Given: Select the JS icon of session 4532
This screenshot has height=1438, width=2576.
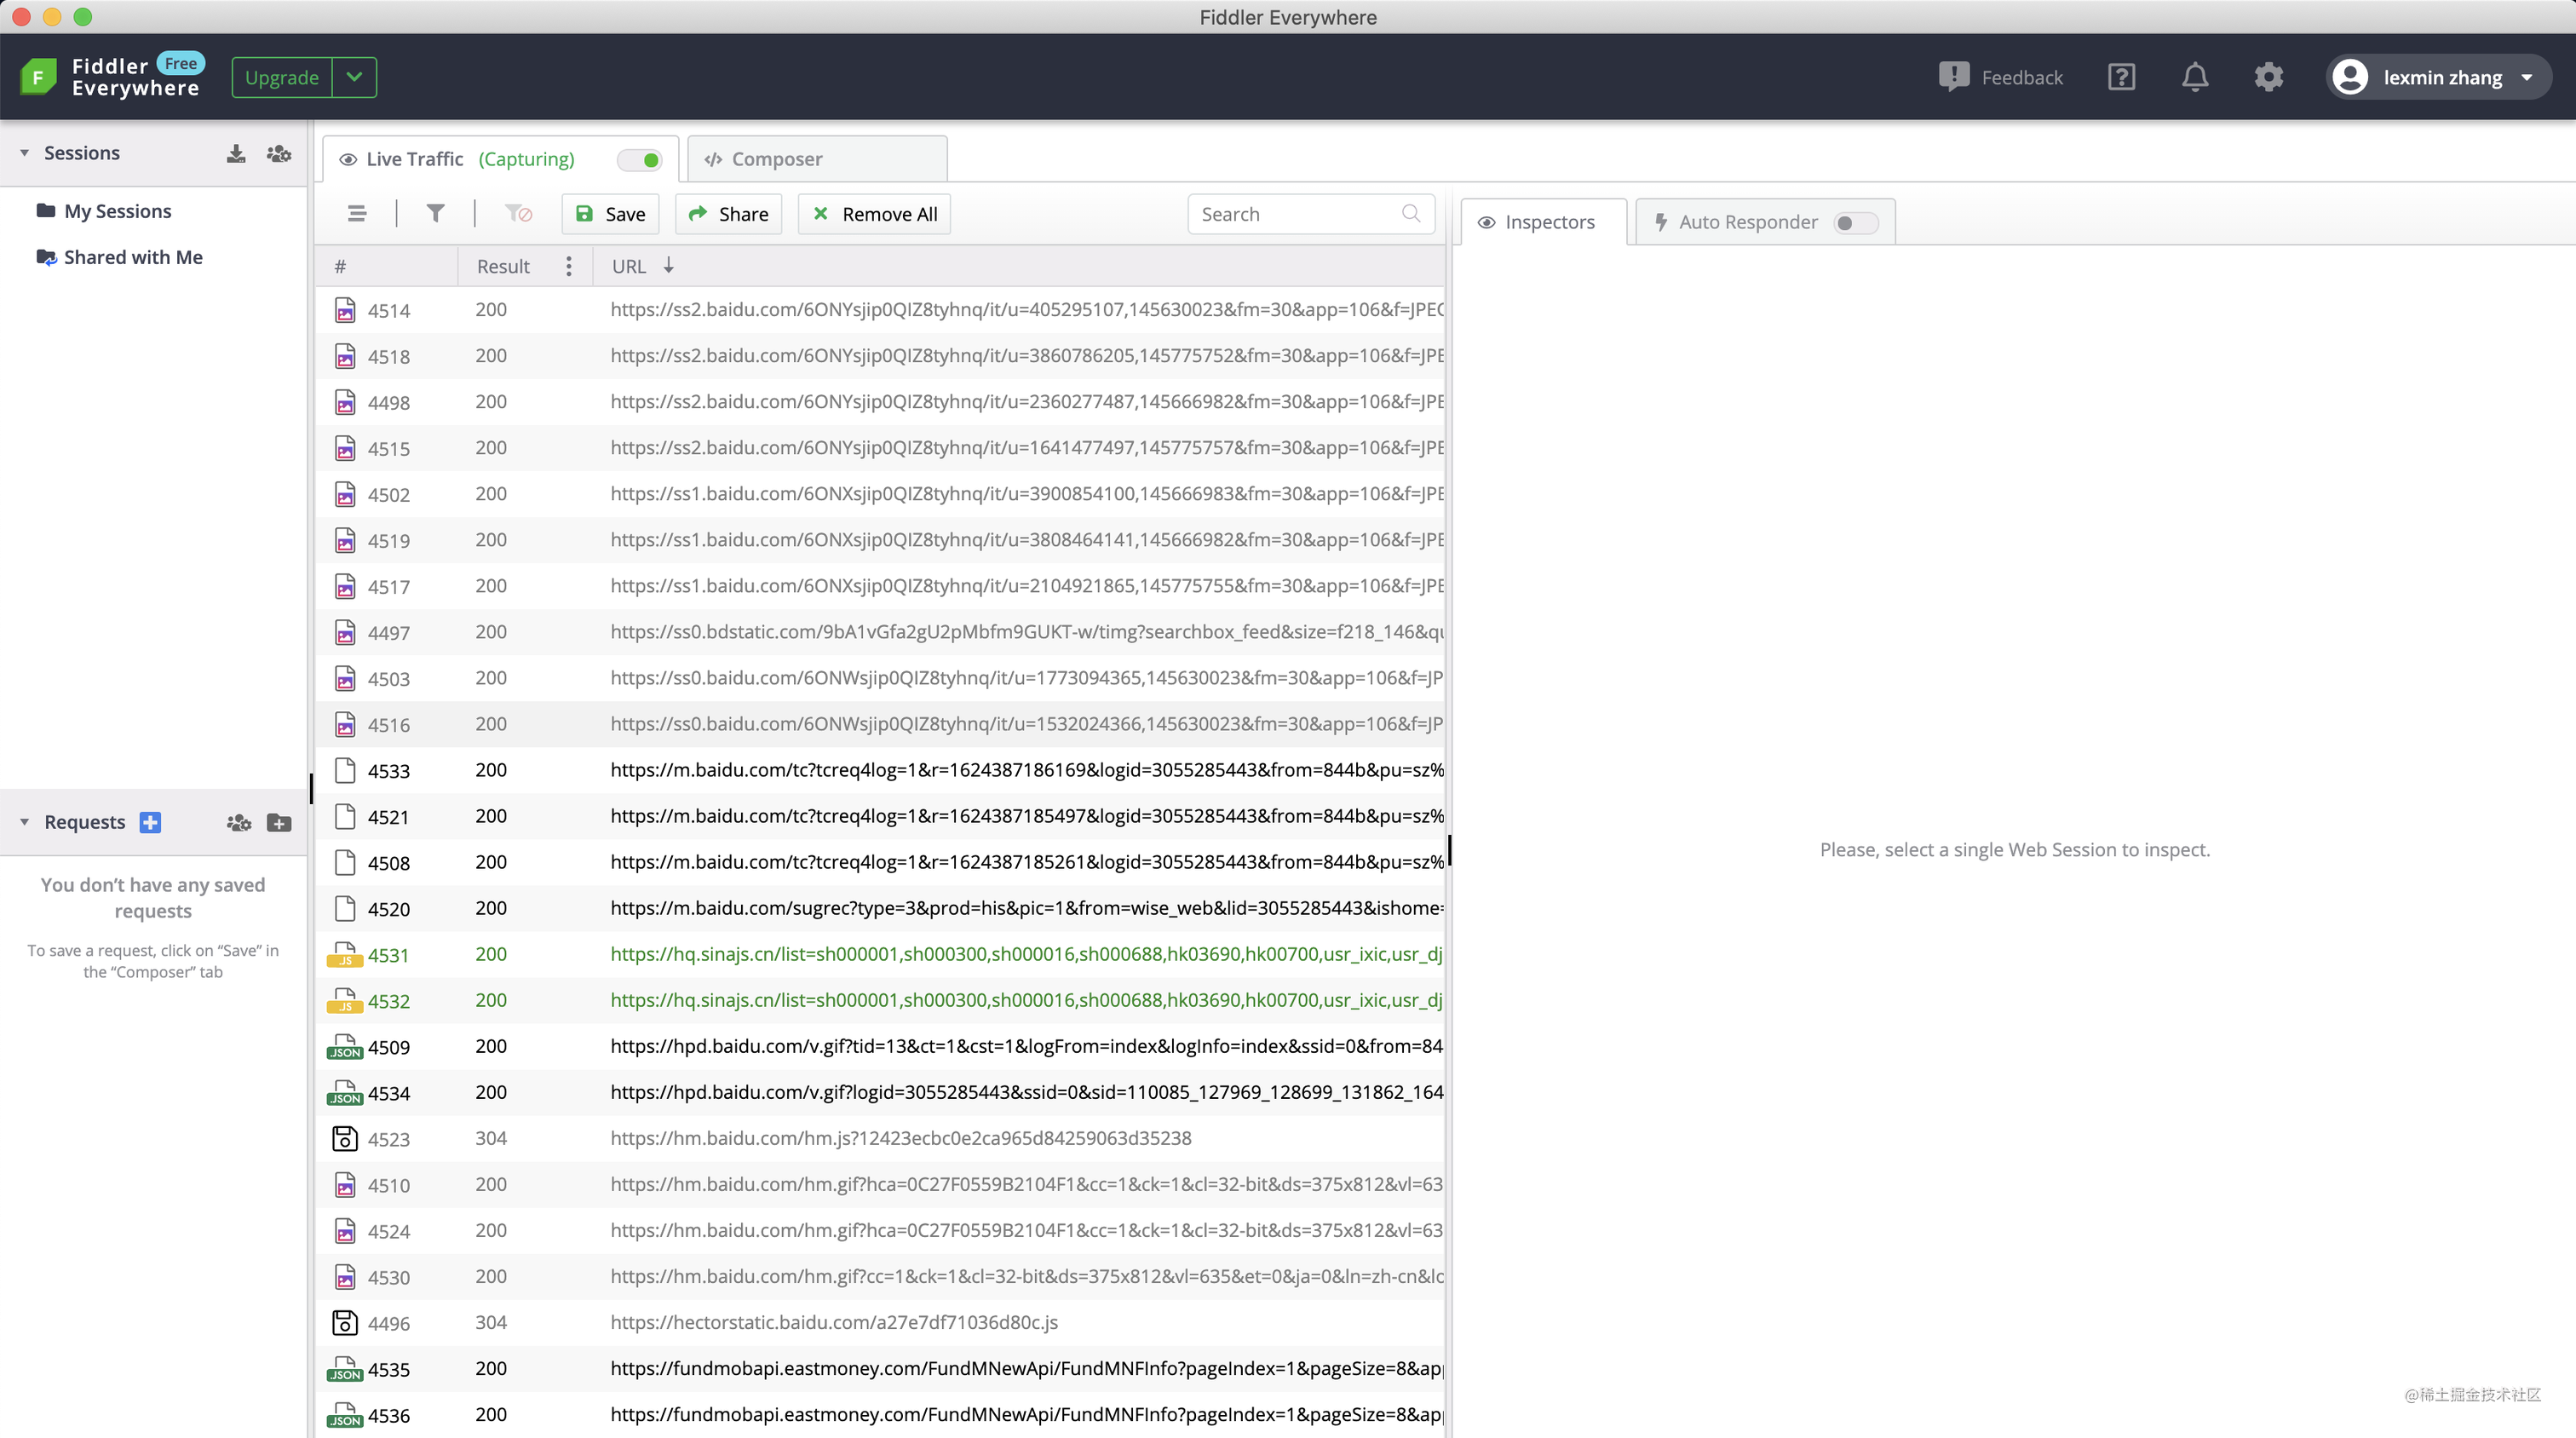Looking at the screenshot, I should [345, 1000].
